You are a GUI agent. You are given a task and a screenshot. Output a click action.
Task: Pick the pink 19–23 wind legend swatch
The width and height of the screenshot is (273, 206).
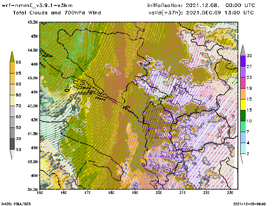point(243,83)
